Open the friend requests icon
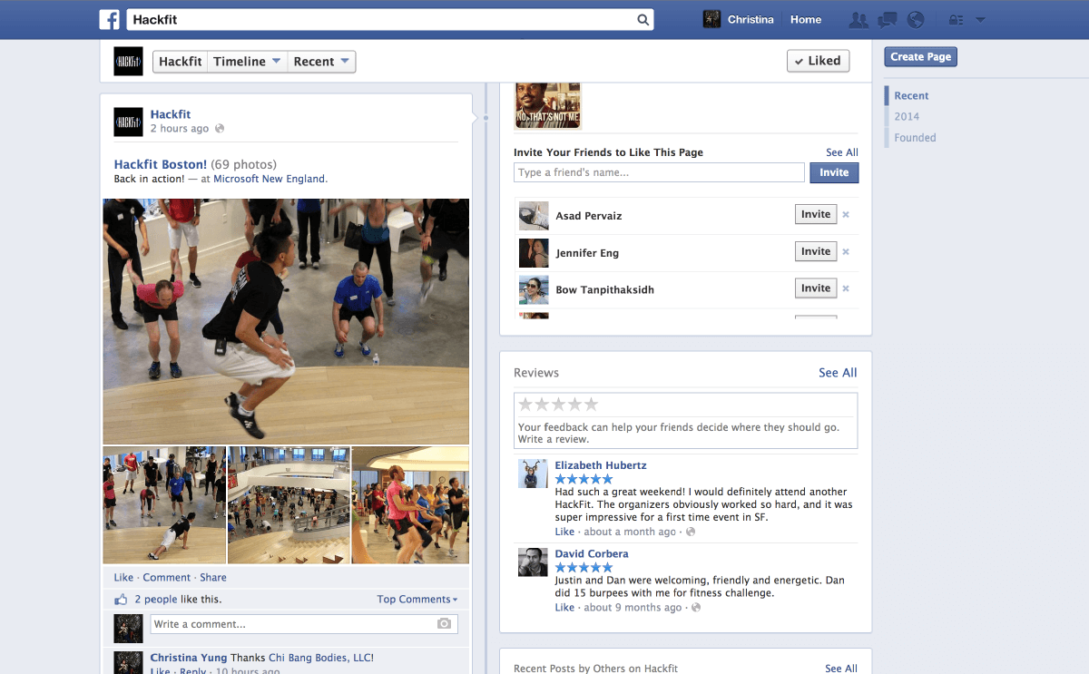Screen dimensions: 1089x674 858,20
